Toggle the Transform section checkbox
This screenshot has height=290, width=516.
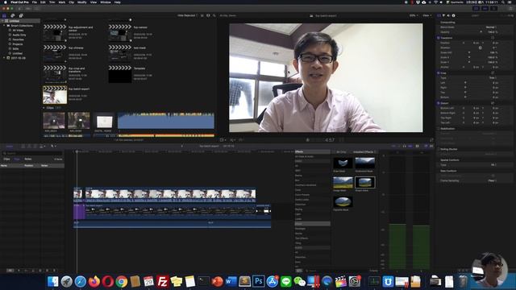pos(439,38)
